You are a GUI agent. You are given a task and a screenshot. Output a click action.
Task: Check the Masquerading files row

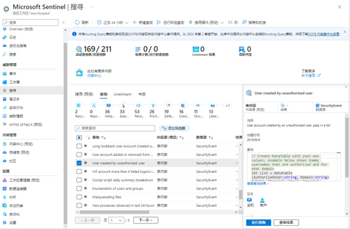79,197
